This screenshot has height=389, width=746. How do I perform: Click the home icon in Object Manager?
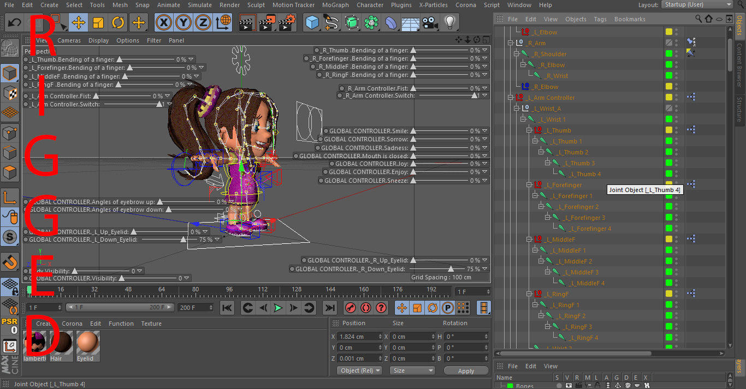pos(709,19)
